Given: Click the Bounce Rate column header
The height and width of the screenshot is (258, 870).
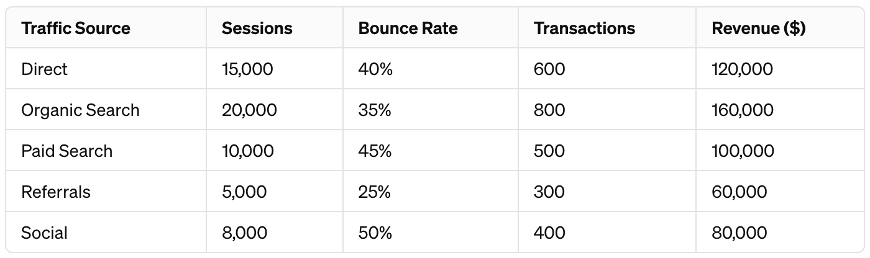Looking at the screenshot, I should 408,29.
